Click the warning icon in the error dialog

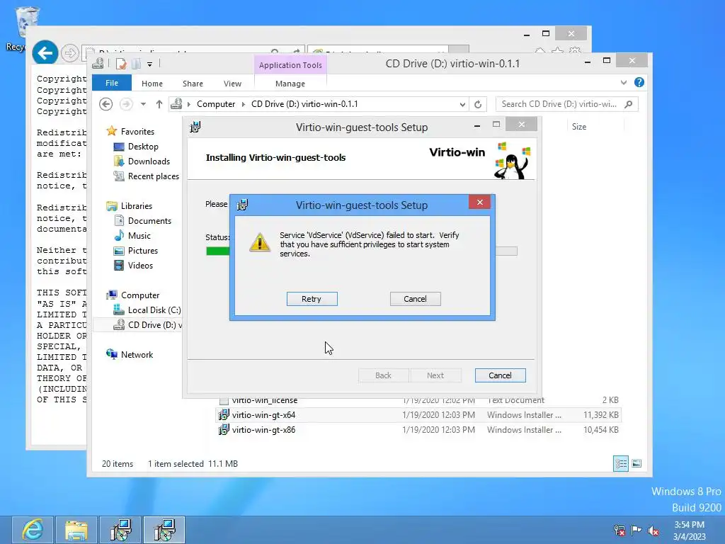[x=260, y=242]
